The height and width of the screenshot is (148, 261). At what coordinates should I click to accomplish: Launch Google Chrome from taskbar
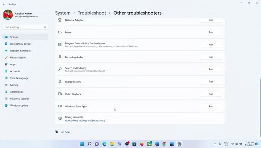click(164, 144)
